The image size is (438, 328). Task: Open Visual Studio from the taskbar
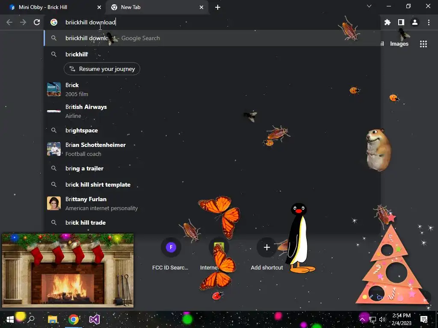[95, 319]
